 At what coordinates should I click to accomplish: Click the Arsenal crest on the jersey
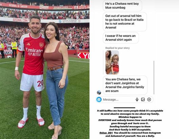click(41, 45)
